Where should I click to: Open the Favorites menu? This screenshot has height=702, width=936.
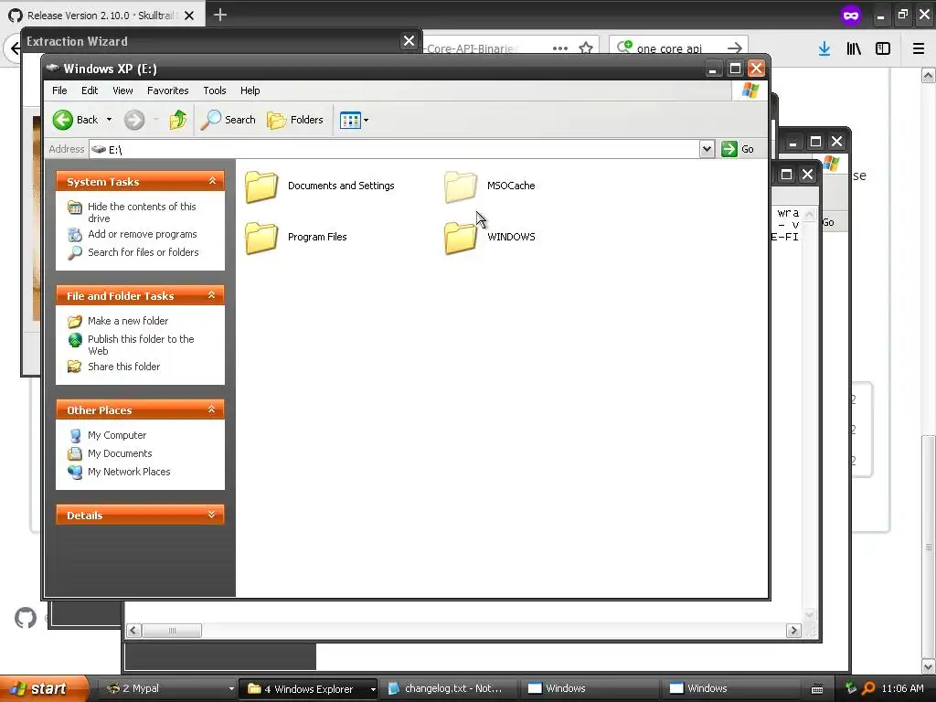coord(168,90)
